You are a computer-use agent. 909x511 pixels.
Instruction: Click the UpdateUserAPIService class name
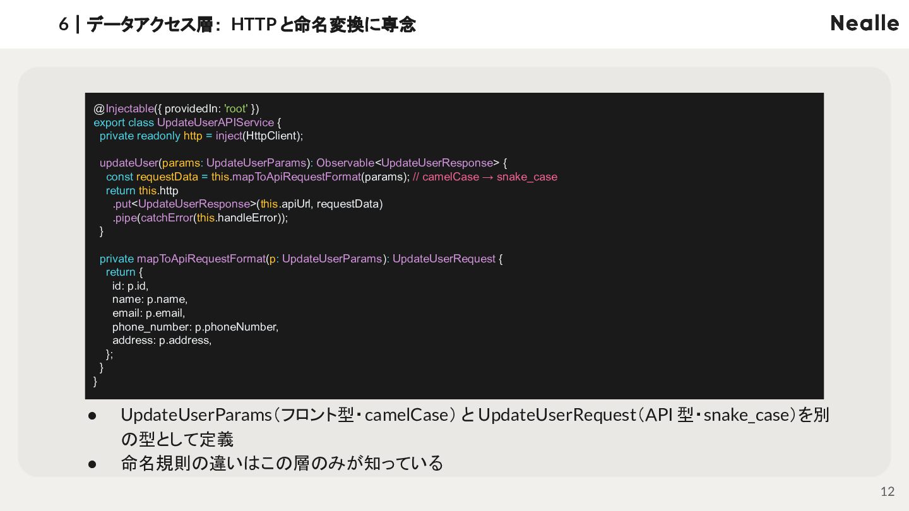[215, 122]
